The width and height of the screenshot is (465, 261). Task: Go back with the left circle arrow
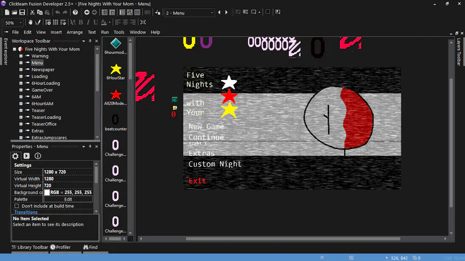coord(87,12)
